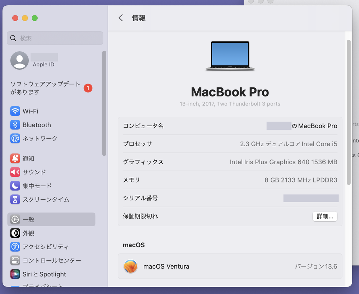Click 13-inch, 2017, Two Thunderbolt 3 ports
The width and height of the screenshot is (359, 294).
pyautogui.click(x=230, y=104)
